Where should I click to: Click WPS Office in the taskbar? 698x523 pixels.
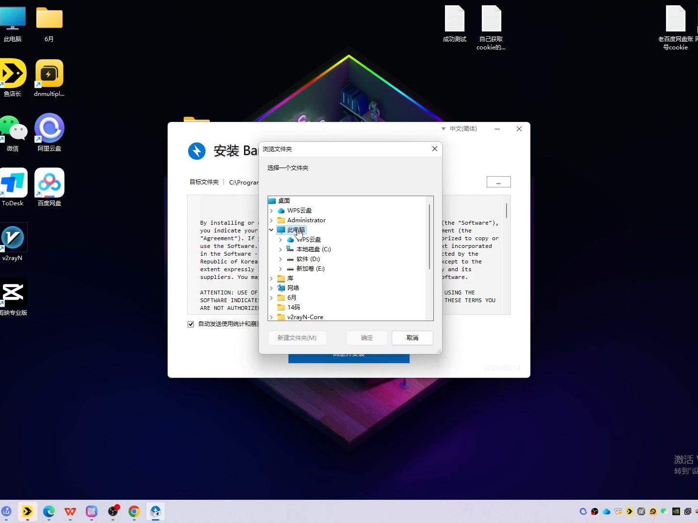click(x=70, y=511)
